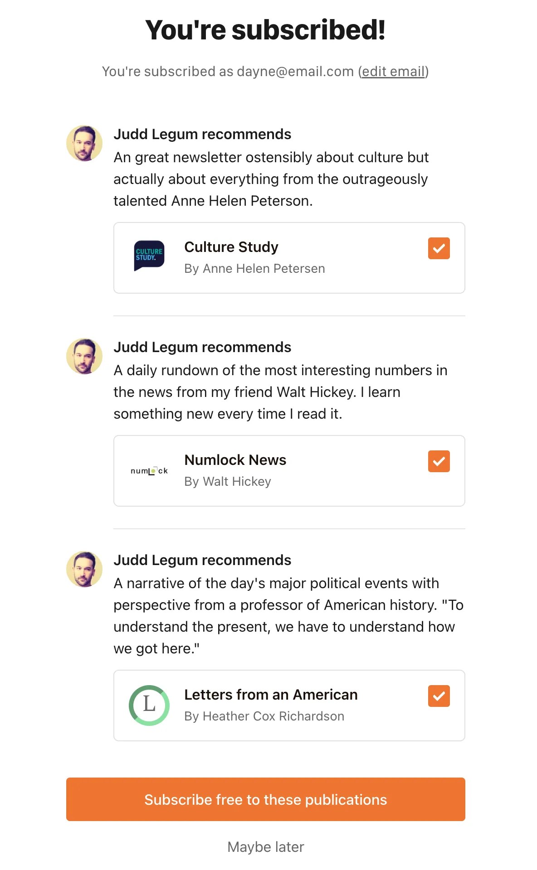Click the green circular L logo

click(x=149, y=705)
